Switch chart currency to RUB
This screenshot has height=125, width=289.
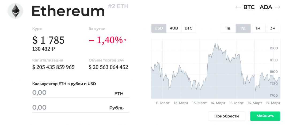pyautogui.click(x=174, y=28)
